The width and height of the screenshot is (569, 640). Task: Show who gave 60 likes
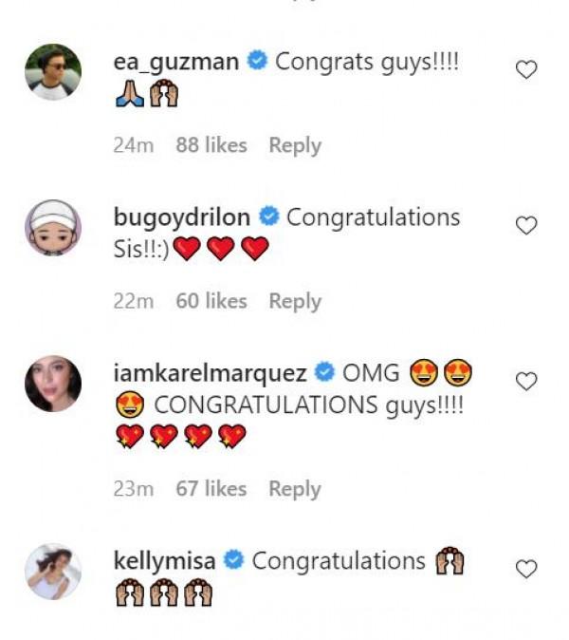pos(211,301)
